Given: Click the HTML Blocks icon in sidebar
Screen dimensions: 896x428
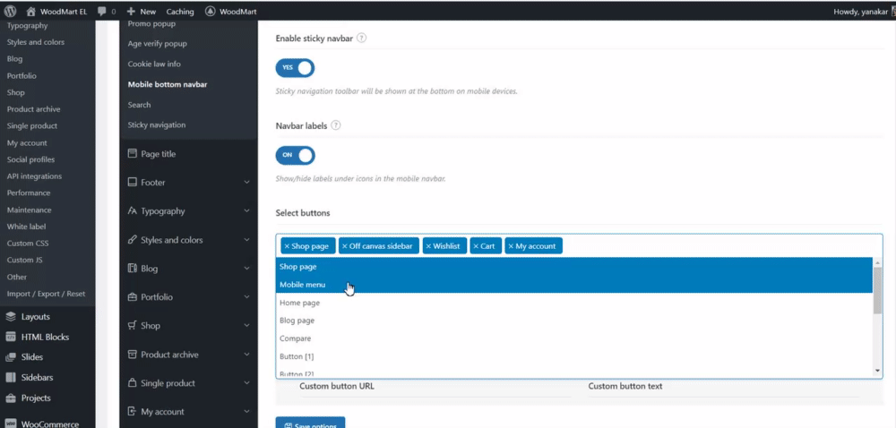Looking at the screenshot, I should [11, 338].
